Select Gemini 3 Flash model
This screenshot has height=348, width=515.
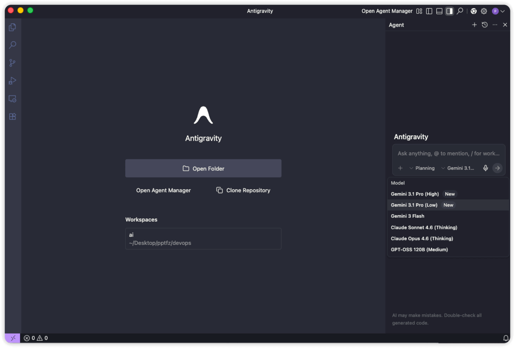coord(448,216)
